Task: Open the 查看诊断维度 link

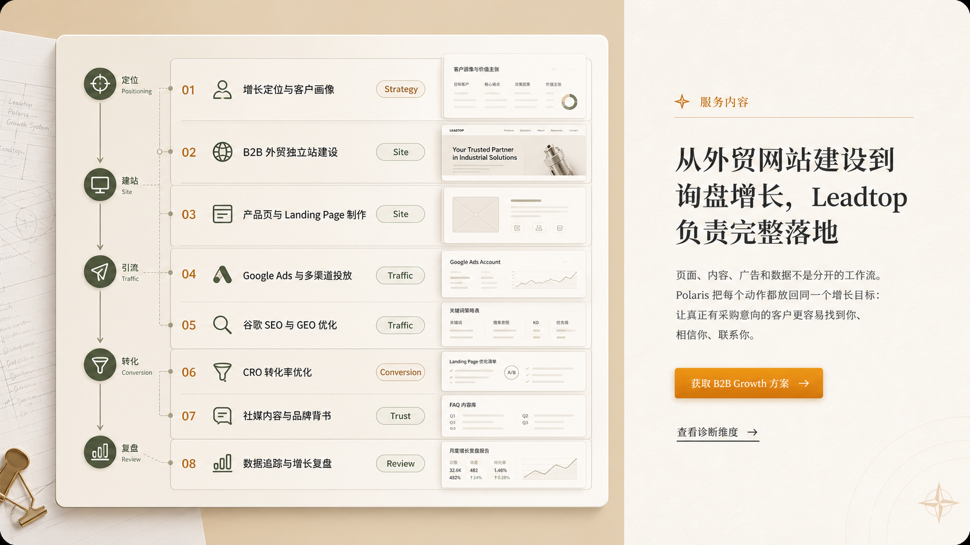Action: (x=718, y=432)
